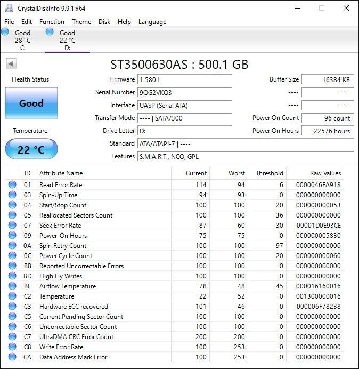Open the File menu
Viewport: 359px width, 369px height.
pos(9,22)
